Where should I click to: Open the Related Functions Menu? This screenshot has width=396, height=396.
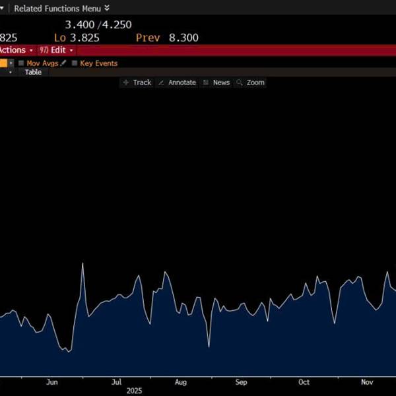click(57, 9)
